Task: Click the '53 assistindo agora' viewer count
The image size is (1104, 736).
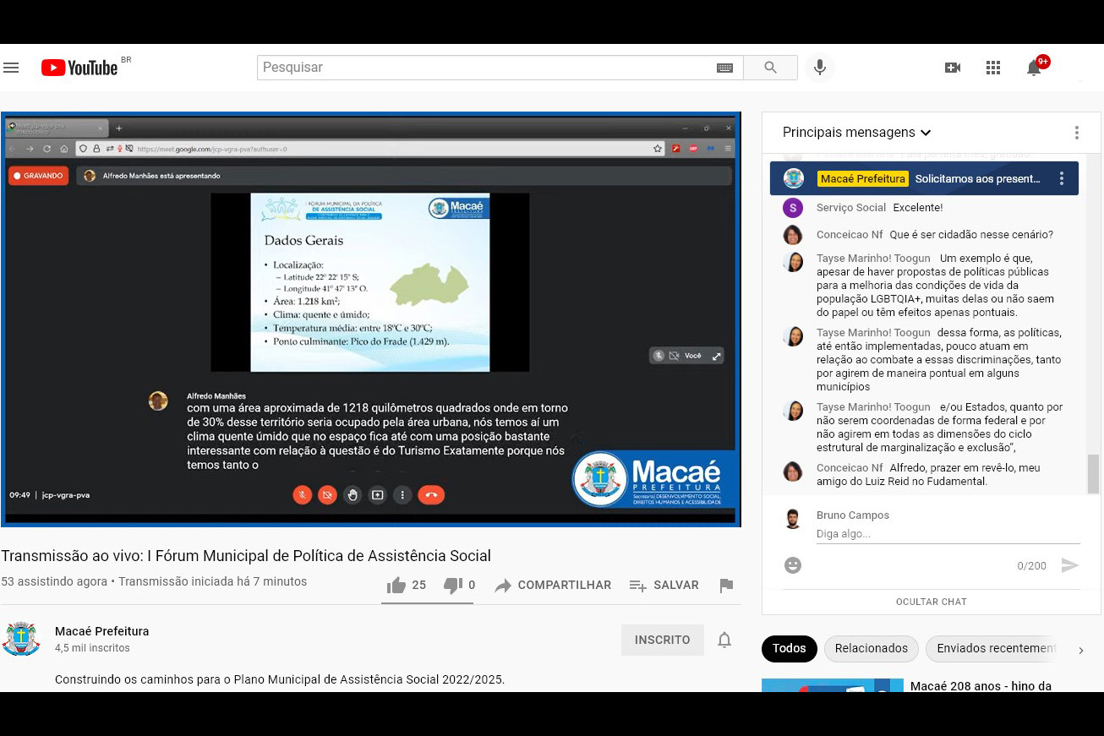Action: click(x=54, y=582)
